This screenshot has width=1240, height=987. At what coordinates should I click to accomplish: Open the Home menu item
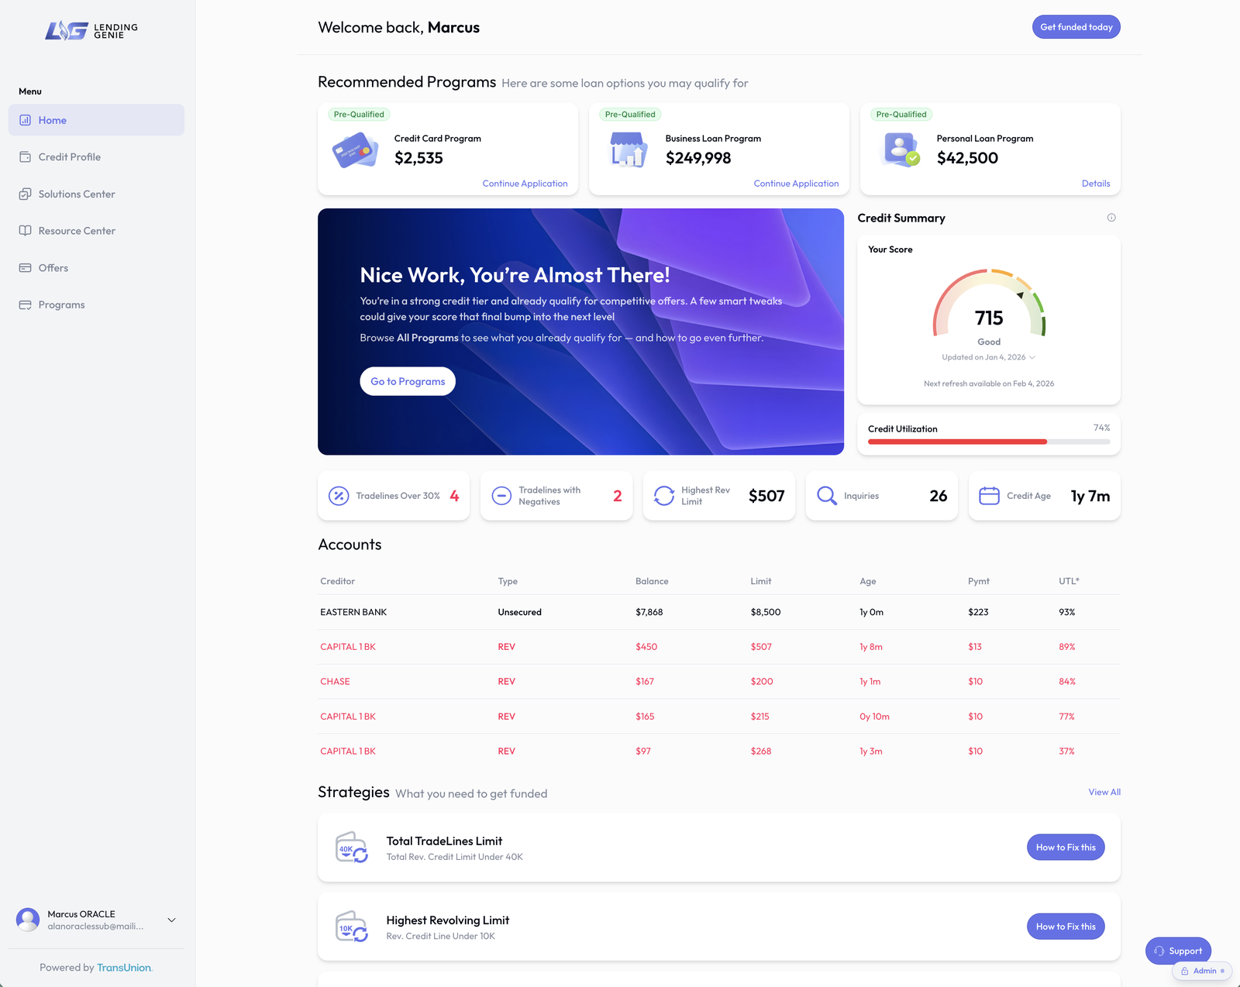(x=96, y=120)
